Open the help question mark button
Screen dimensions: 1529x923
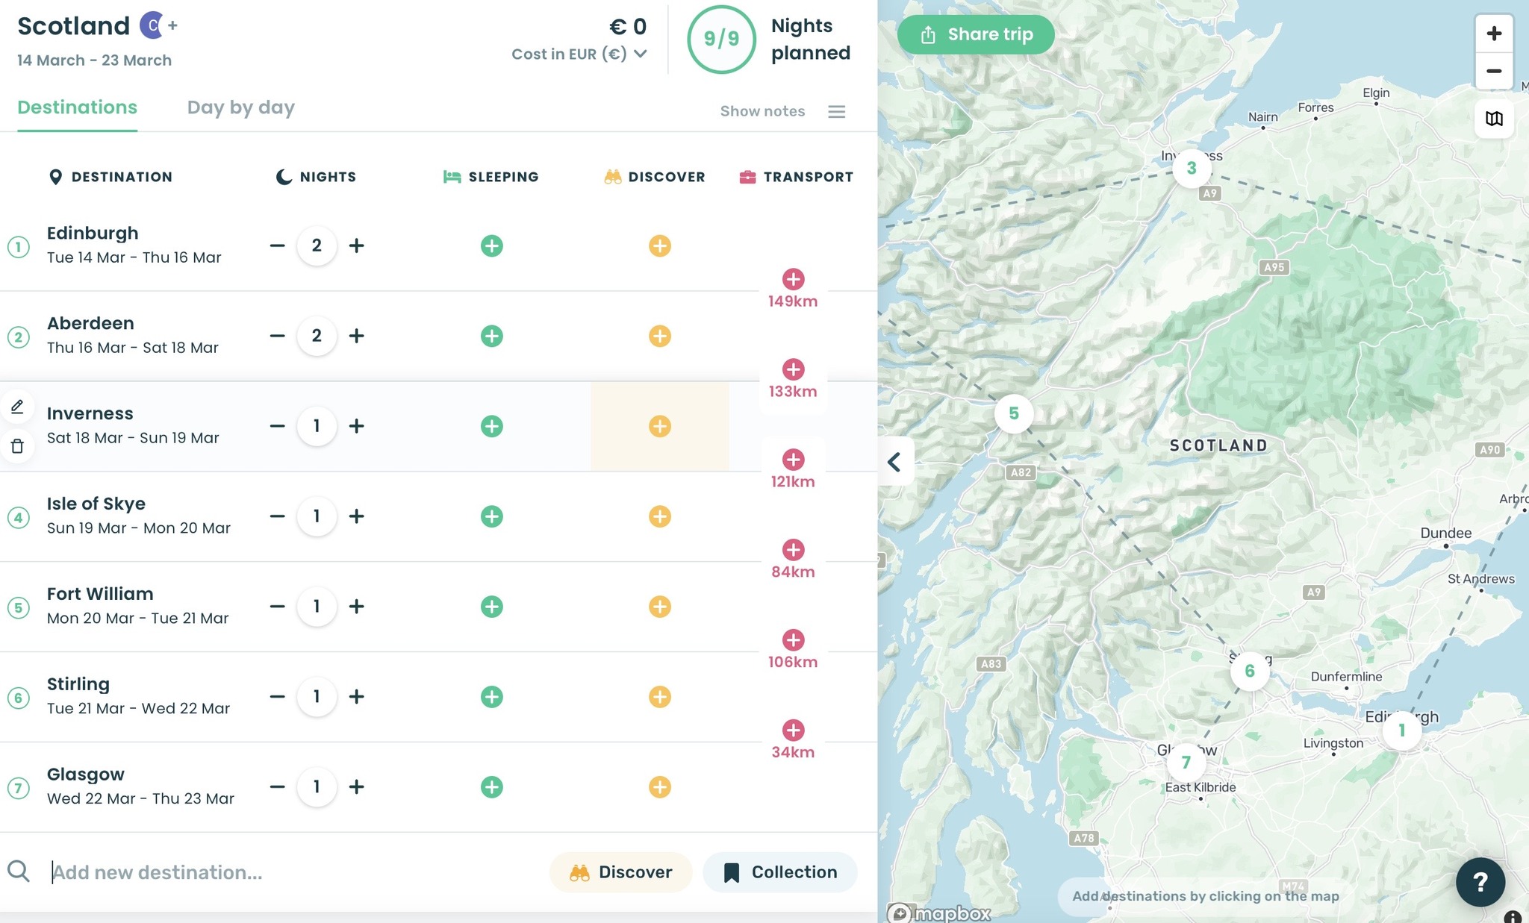1480,882
